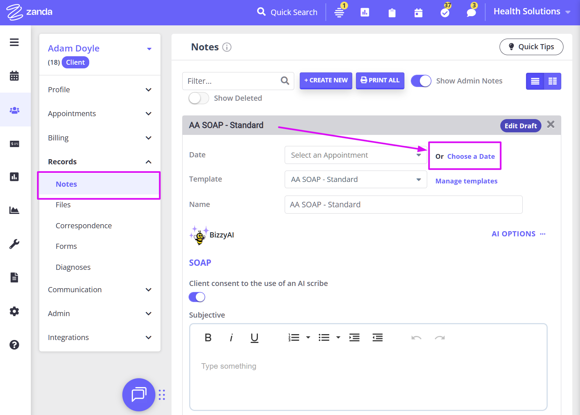Image resolution: width=580 pixels, height=415 pixels.
Task: Open the wrench tools icon in sidebar
Action: click(x=14, y=244)
